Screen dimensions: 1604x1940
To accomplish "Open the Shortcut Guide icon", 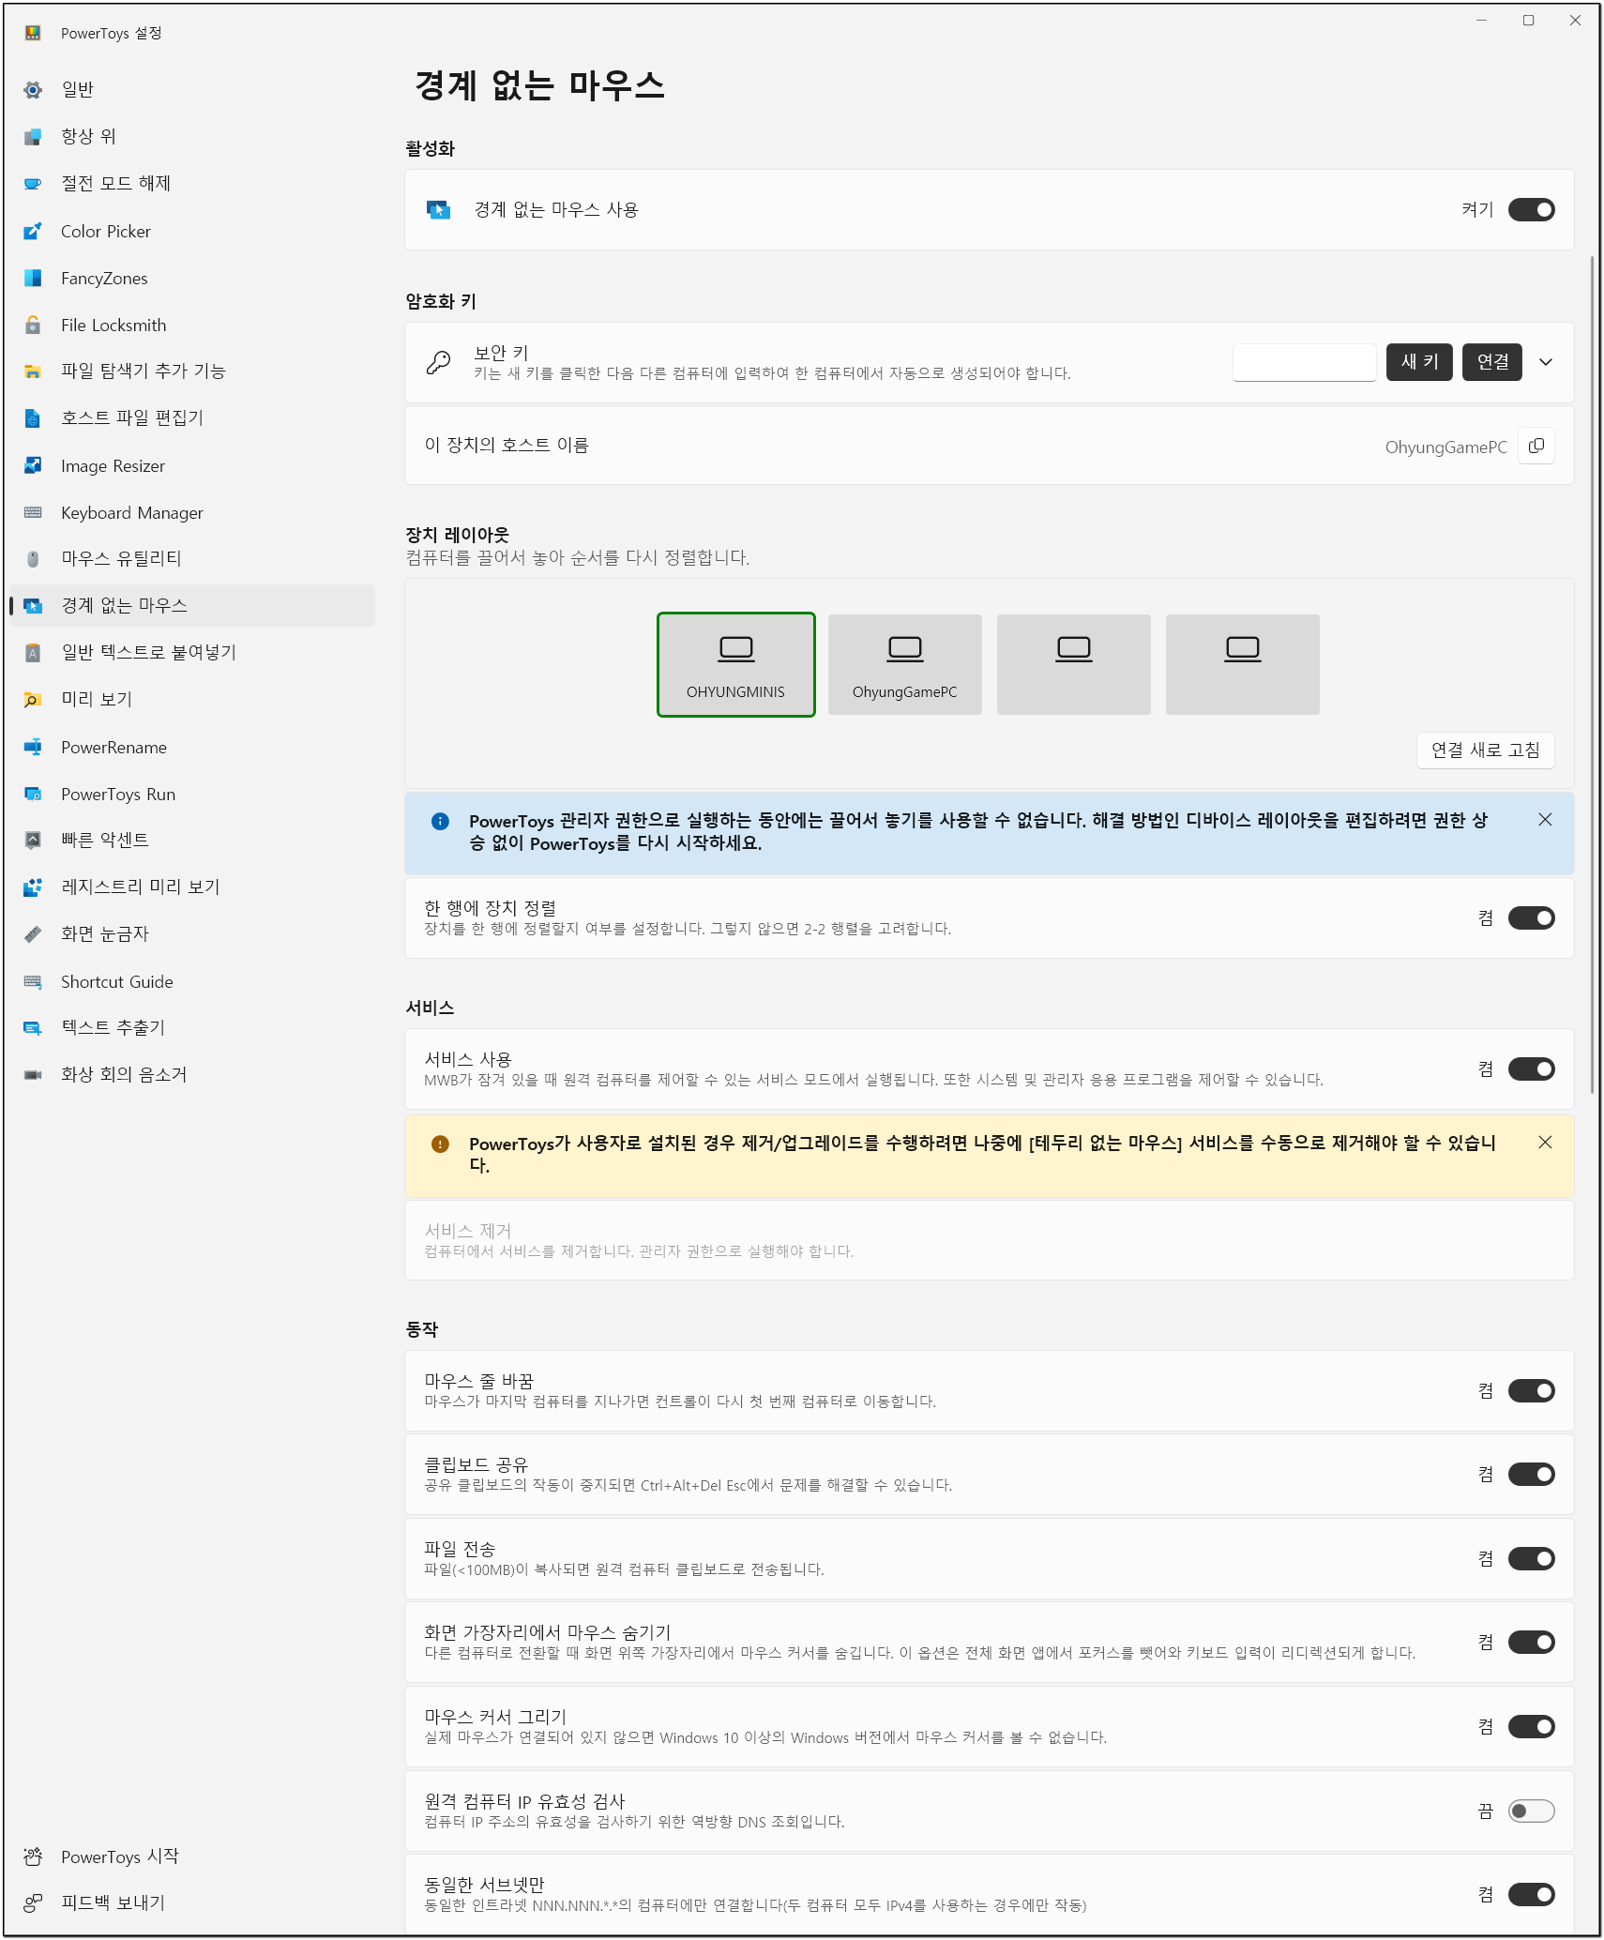I will pyautogui.click(x=33, y=981).
